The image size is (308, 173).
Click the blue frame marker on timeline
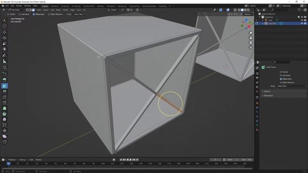click(9, 163)
